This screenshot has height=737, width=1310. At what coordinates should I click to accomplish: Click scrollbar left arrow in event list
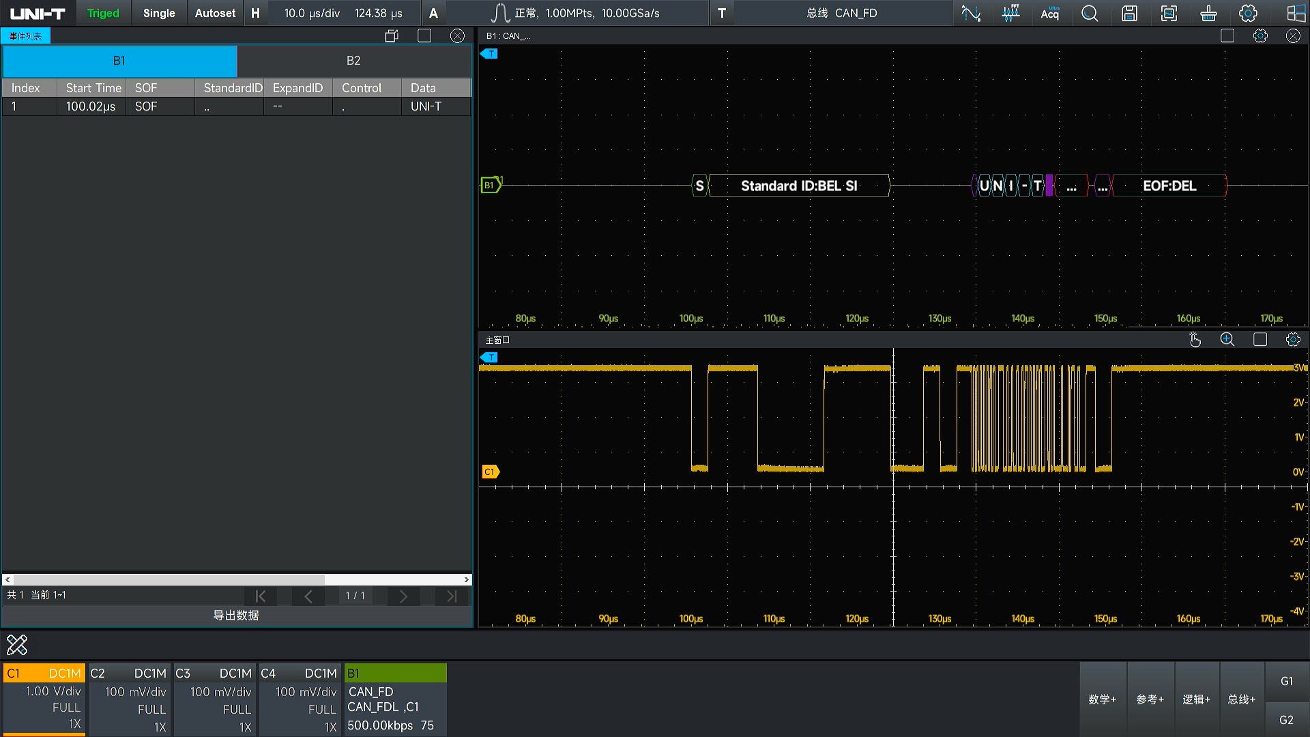(8, 579)
